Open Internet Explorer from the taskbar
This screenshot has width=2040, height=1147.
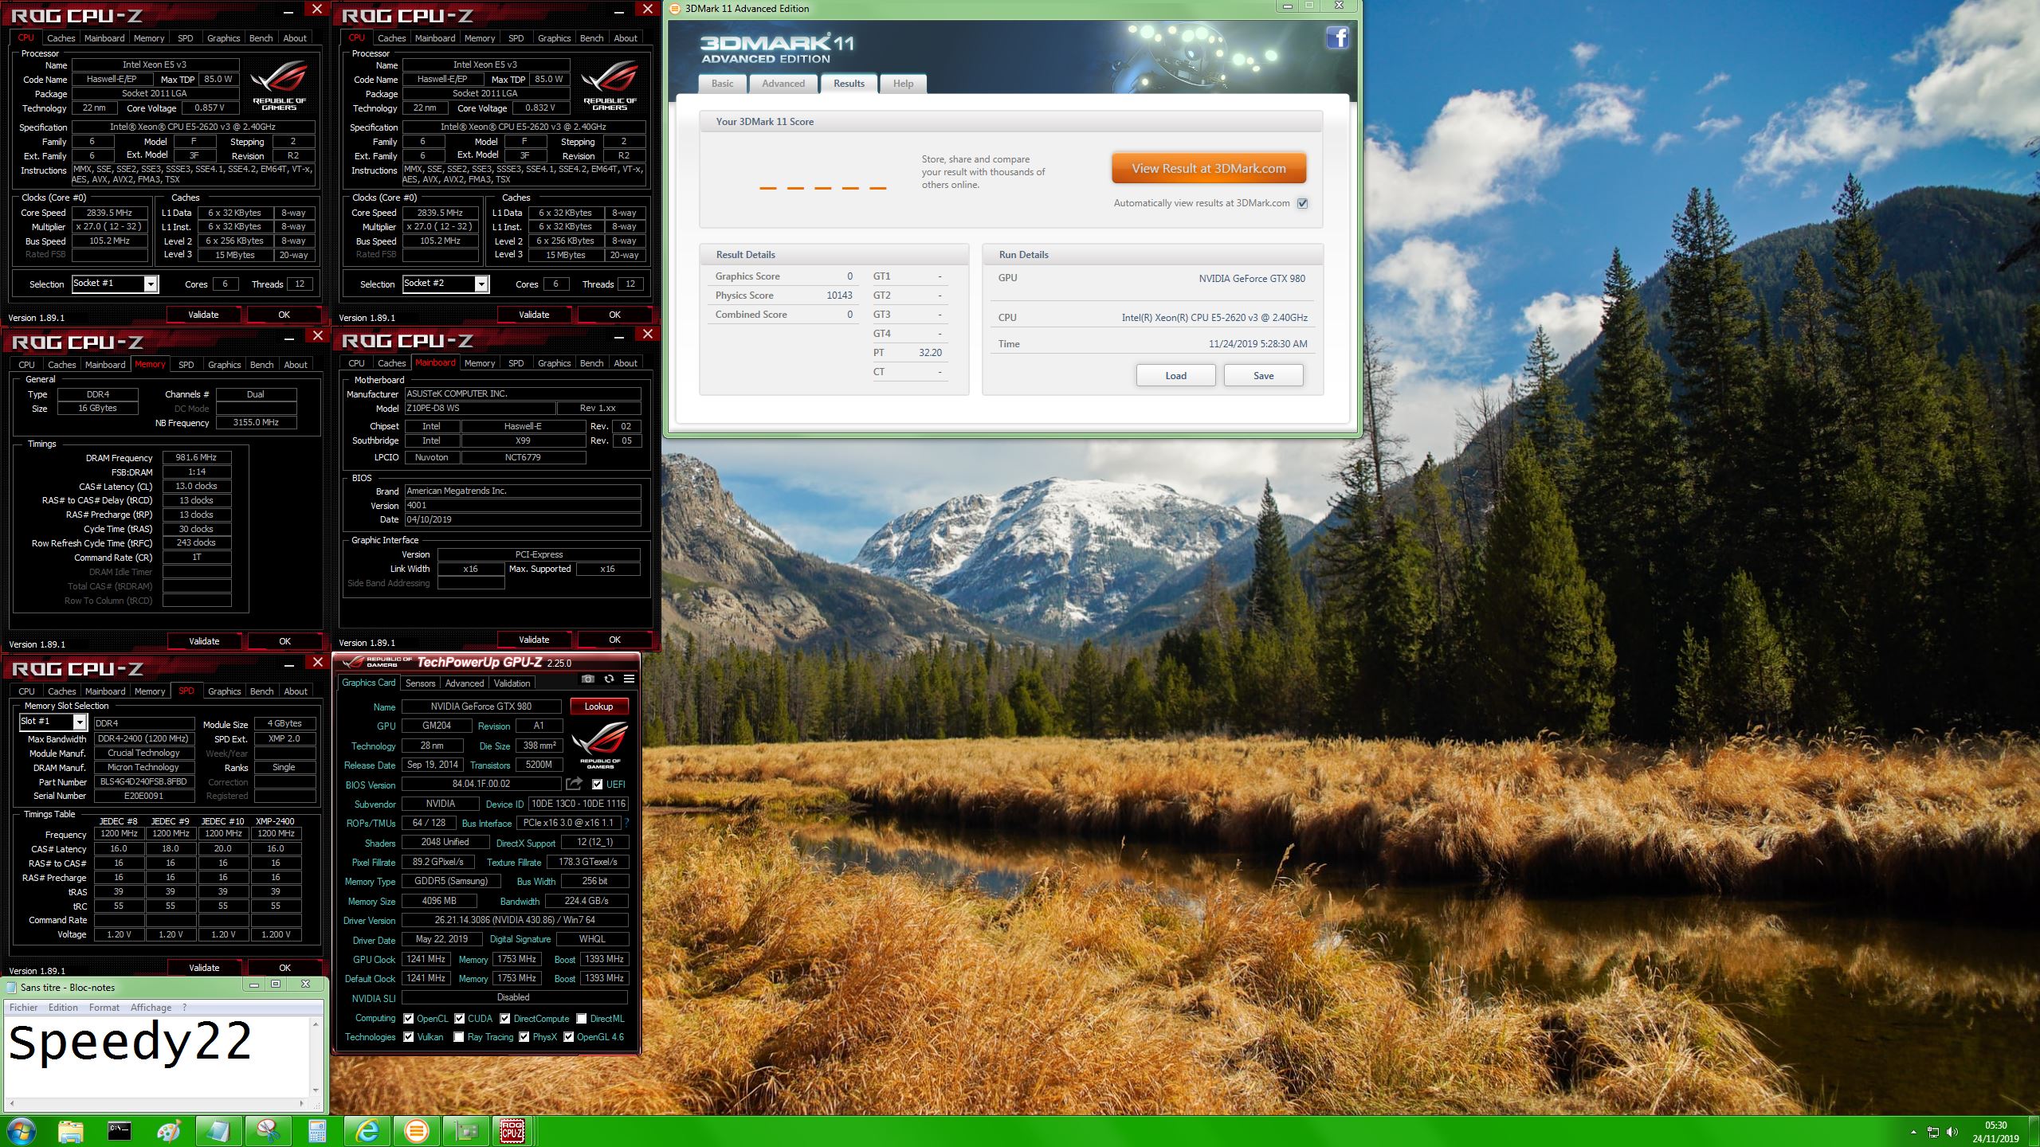point(367,1131)
